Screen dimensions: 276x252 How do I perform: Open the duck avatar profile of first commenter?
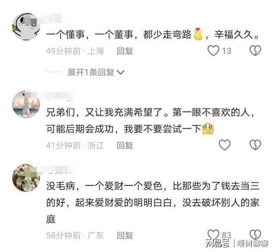pyautogui.click(x=26, y=26)
